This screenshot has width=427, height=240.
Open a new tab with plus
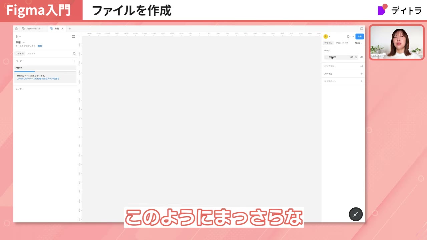click(x=70, y=29)
